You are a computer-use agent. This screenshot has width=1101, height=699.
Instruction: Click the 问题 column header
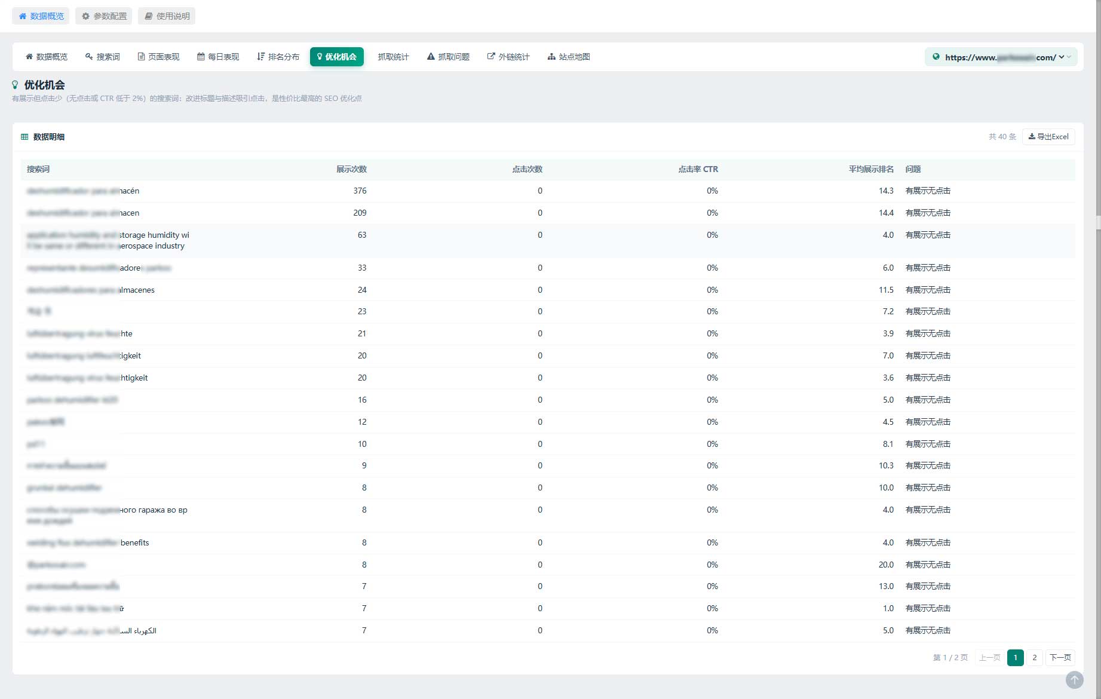click(x=913, y=170)
